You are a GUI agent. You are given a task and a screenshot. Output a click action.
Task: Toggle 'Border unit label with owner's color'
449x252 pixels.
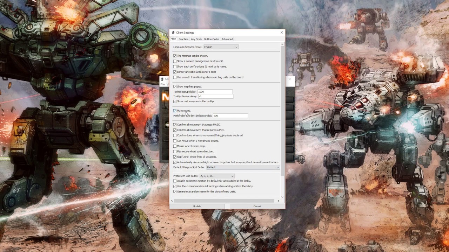point(175,72)
